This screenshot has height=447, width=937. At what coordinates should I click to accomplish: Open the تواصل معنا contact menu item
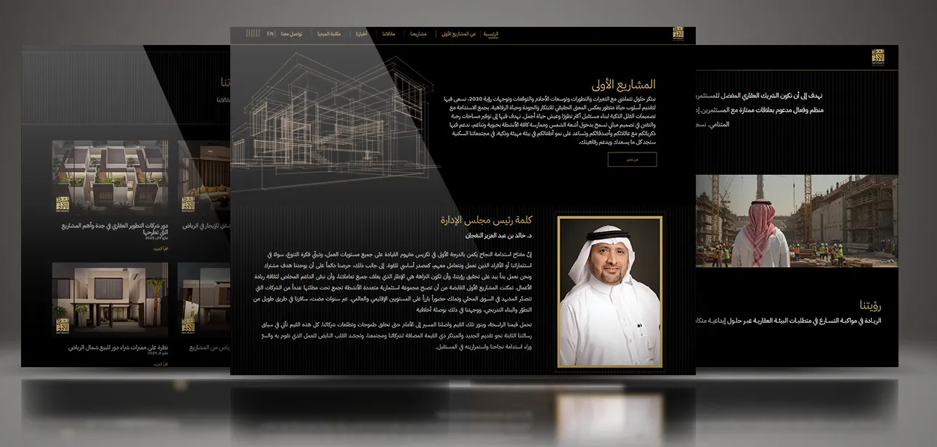291,34
